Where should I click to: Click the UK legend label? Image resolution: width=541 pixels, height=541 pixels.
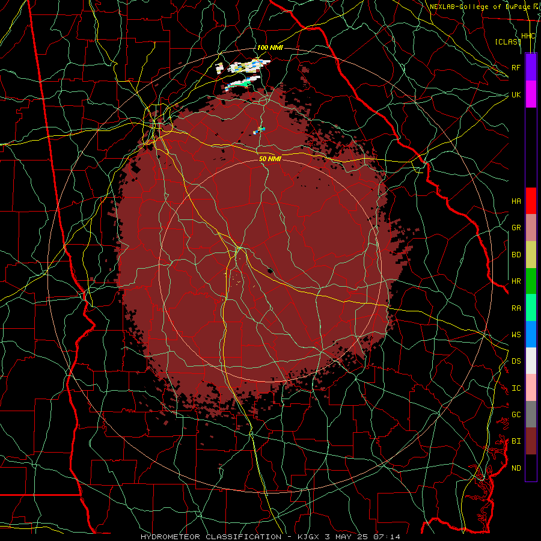(x=516, y=94)
